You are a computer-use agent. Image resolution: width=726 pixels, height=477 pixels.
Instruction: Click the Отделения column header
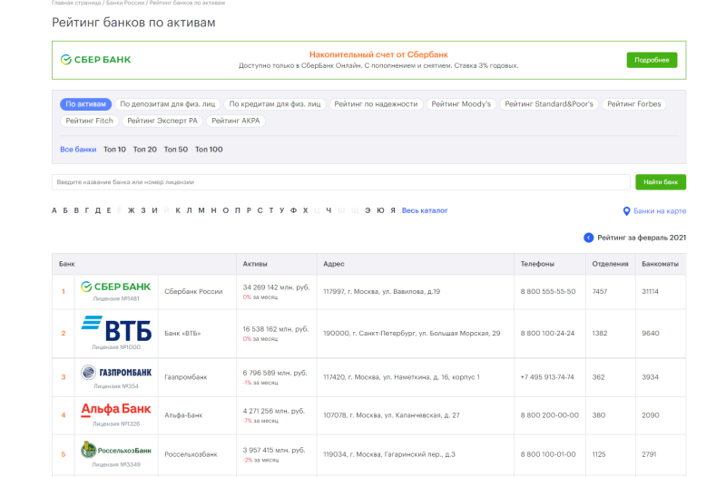tap(610, 264)
